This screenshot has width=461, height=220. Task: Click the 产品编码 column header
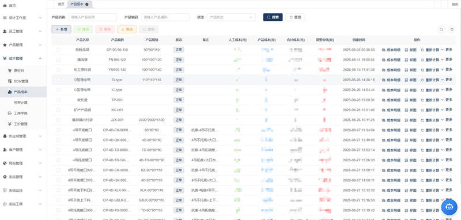[118, 40]
